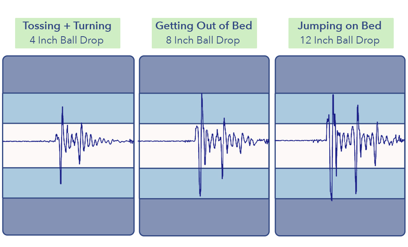
Task: Click the bottom dark band of the Getting Out of Bed chart
Action: 204,217
